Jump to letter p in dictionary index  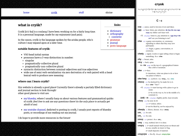[165, 9]
